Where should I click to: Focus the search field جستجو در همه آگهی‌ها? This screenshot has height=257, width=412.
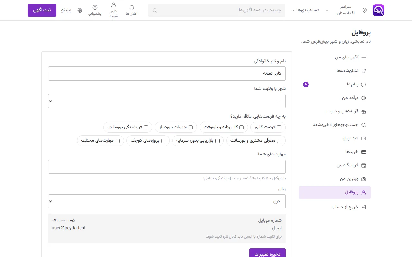[x=216, y=10]
